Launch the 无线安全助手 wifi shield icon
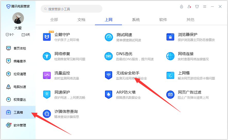This screenshot has width=228, height=140. [109, 75]
